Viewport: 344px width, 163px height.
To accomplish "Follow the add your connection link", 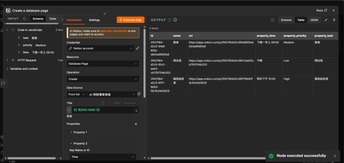I will (114, 31).
